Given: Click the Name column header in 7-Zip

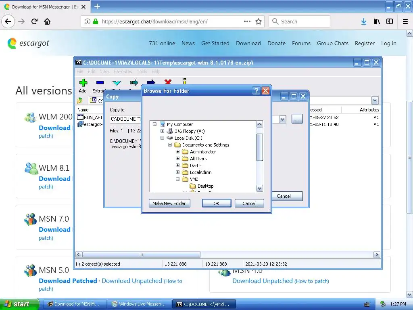Looking at the screenshot, I should (x=83, y=110).
